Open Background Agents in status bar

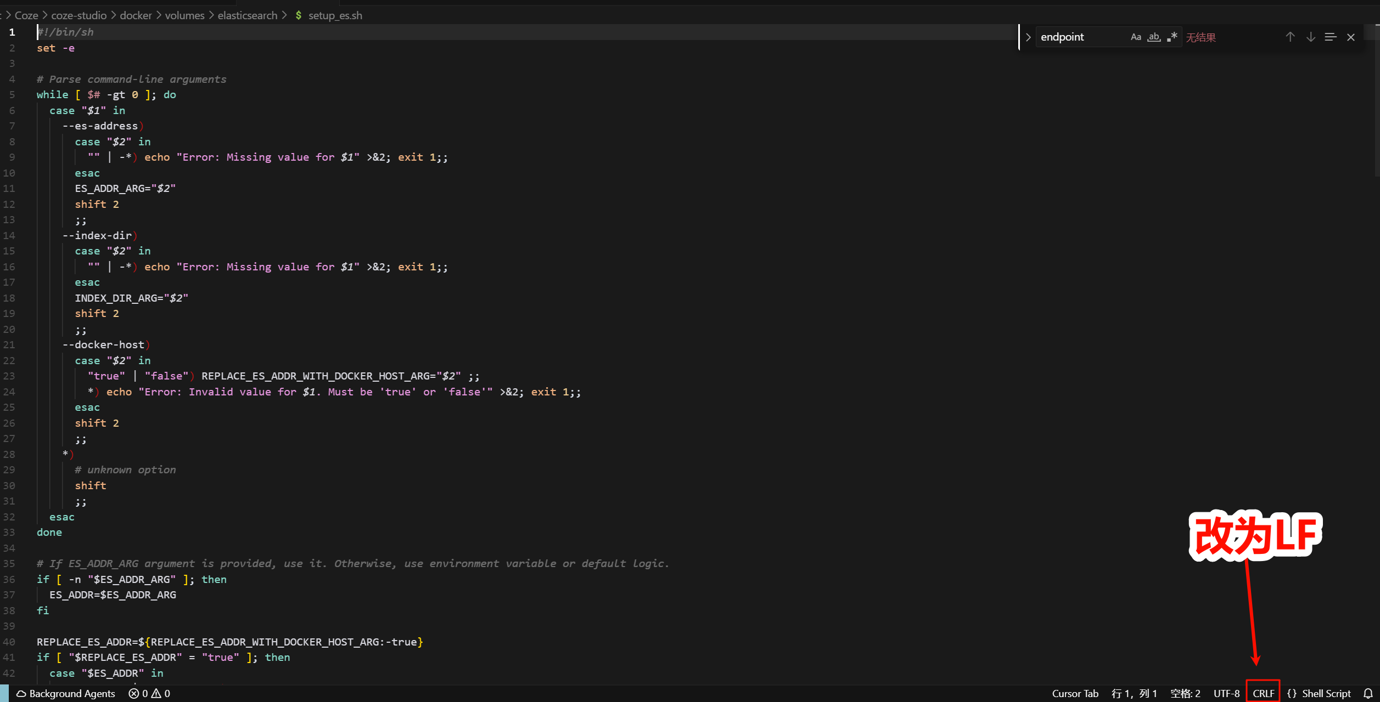click(66, 693)
